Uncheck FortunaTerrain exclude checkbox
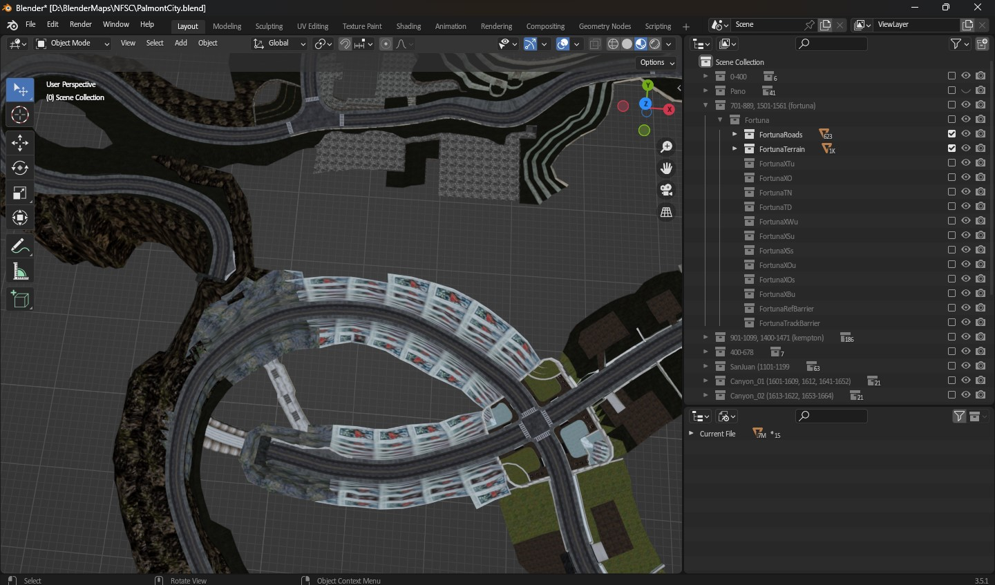Viewport: 995px width, 585px height. click(x=951, y=148)
